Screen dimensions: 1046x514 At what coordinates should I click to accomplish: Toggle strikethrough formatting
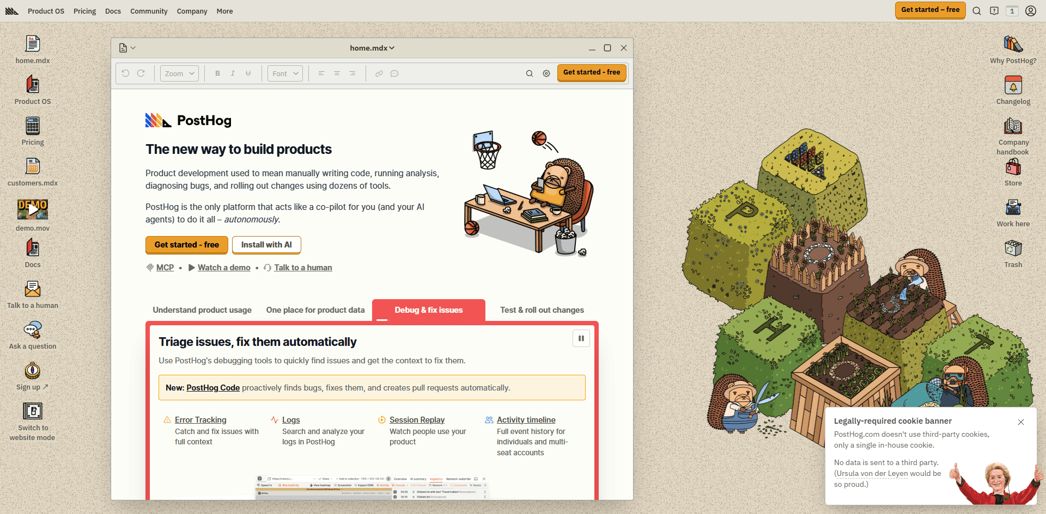tap(248, 73)
